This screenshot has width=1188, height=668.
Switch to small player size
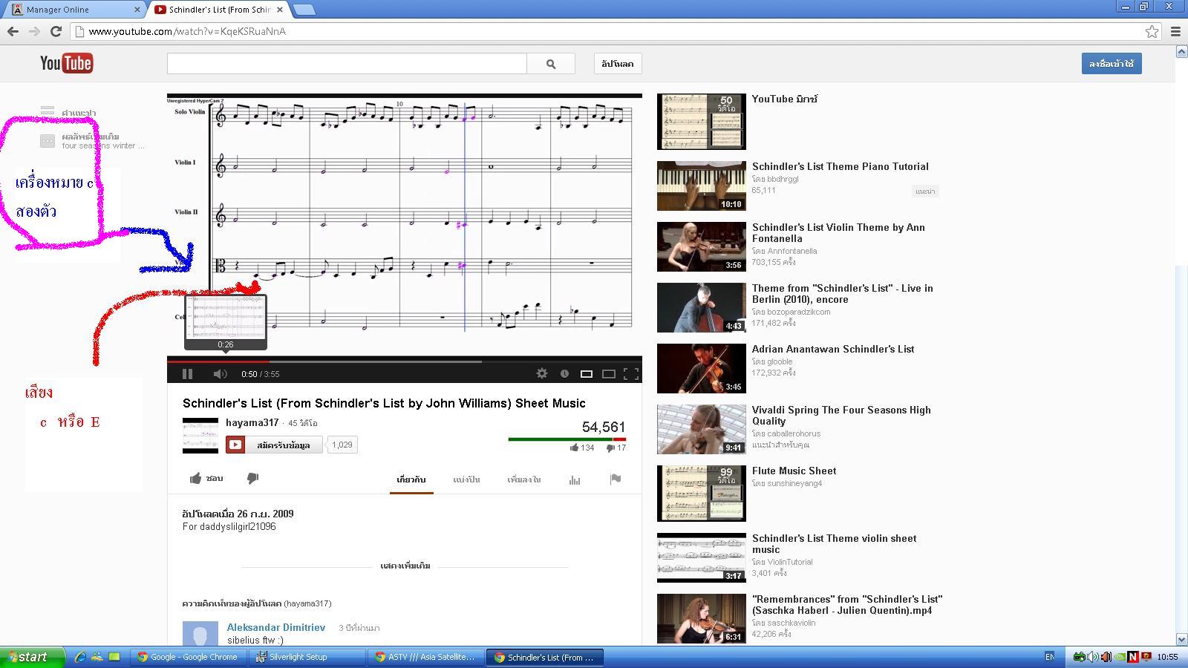(x=587, y=374)
